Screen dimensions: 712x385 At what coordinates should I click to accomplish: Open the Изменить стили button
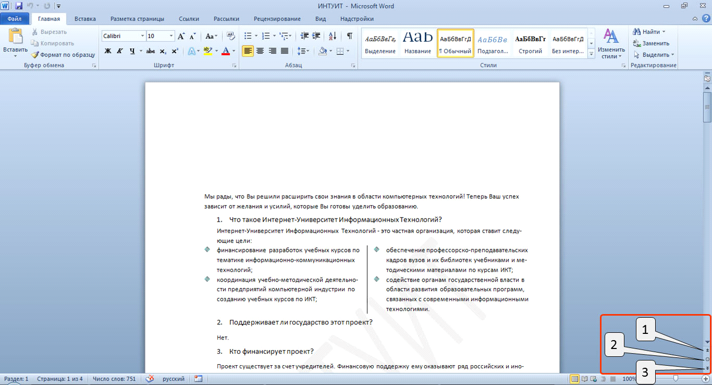click(611, 43)
